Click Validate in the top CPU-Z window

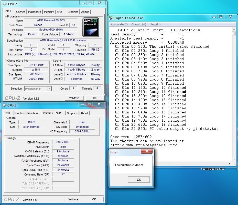74,98
